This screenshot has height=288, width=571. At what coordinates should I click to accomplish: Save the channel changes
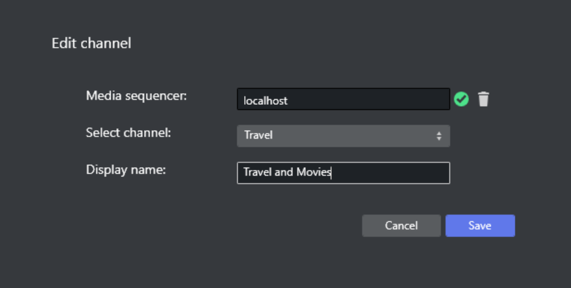[480, 226]
